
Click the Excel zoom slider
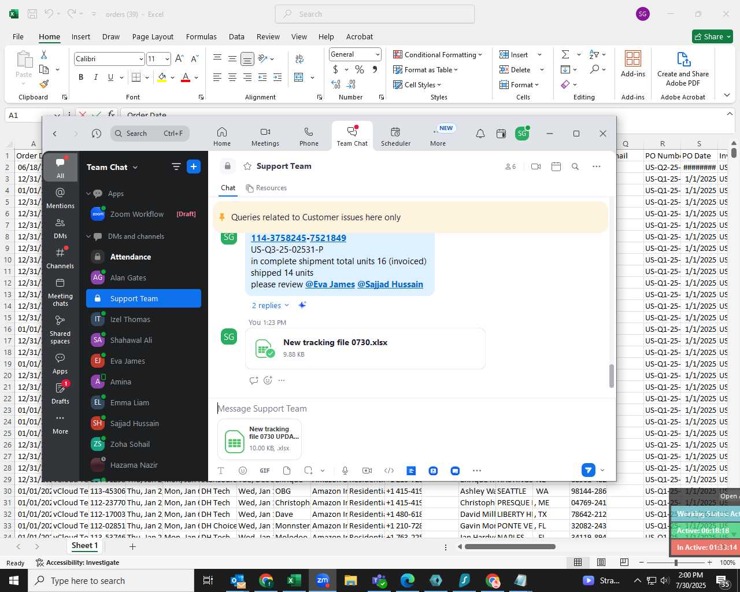click(676, 562)
